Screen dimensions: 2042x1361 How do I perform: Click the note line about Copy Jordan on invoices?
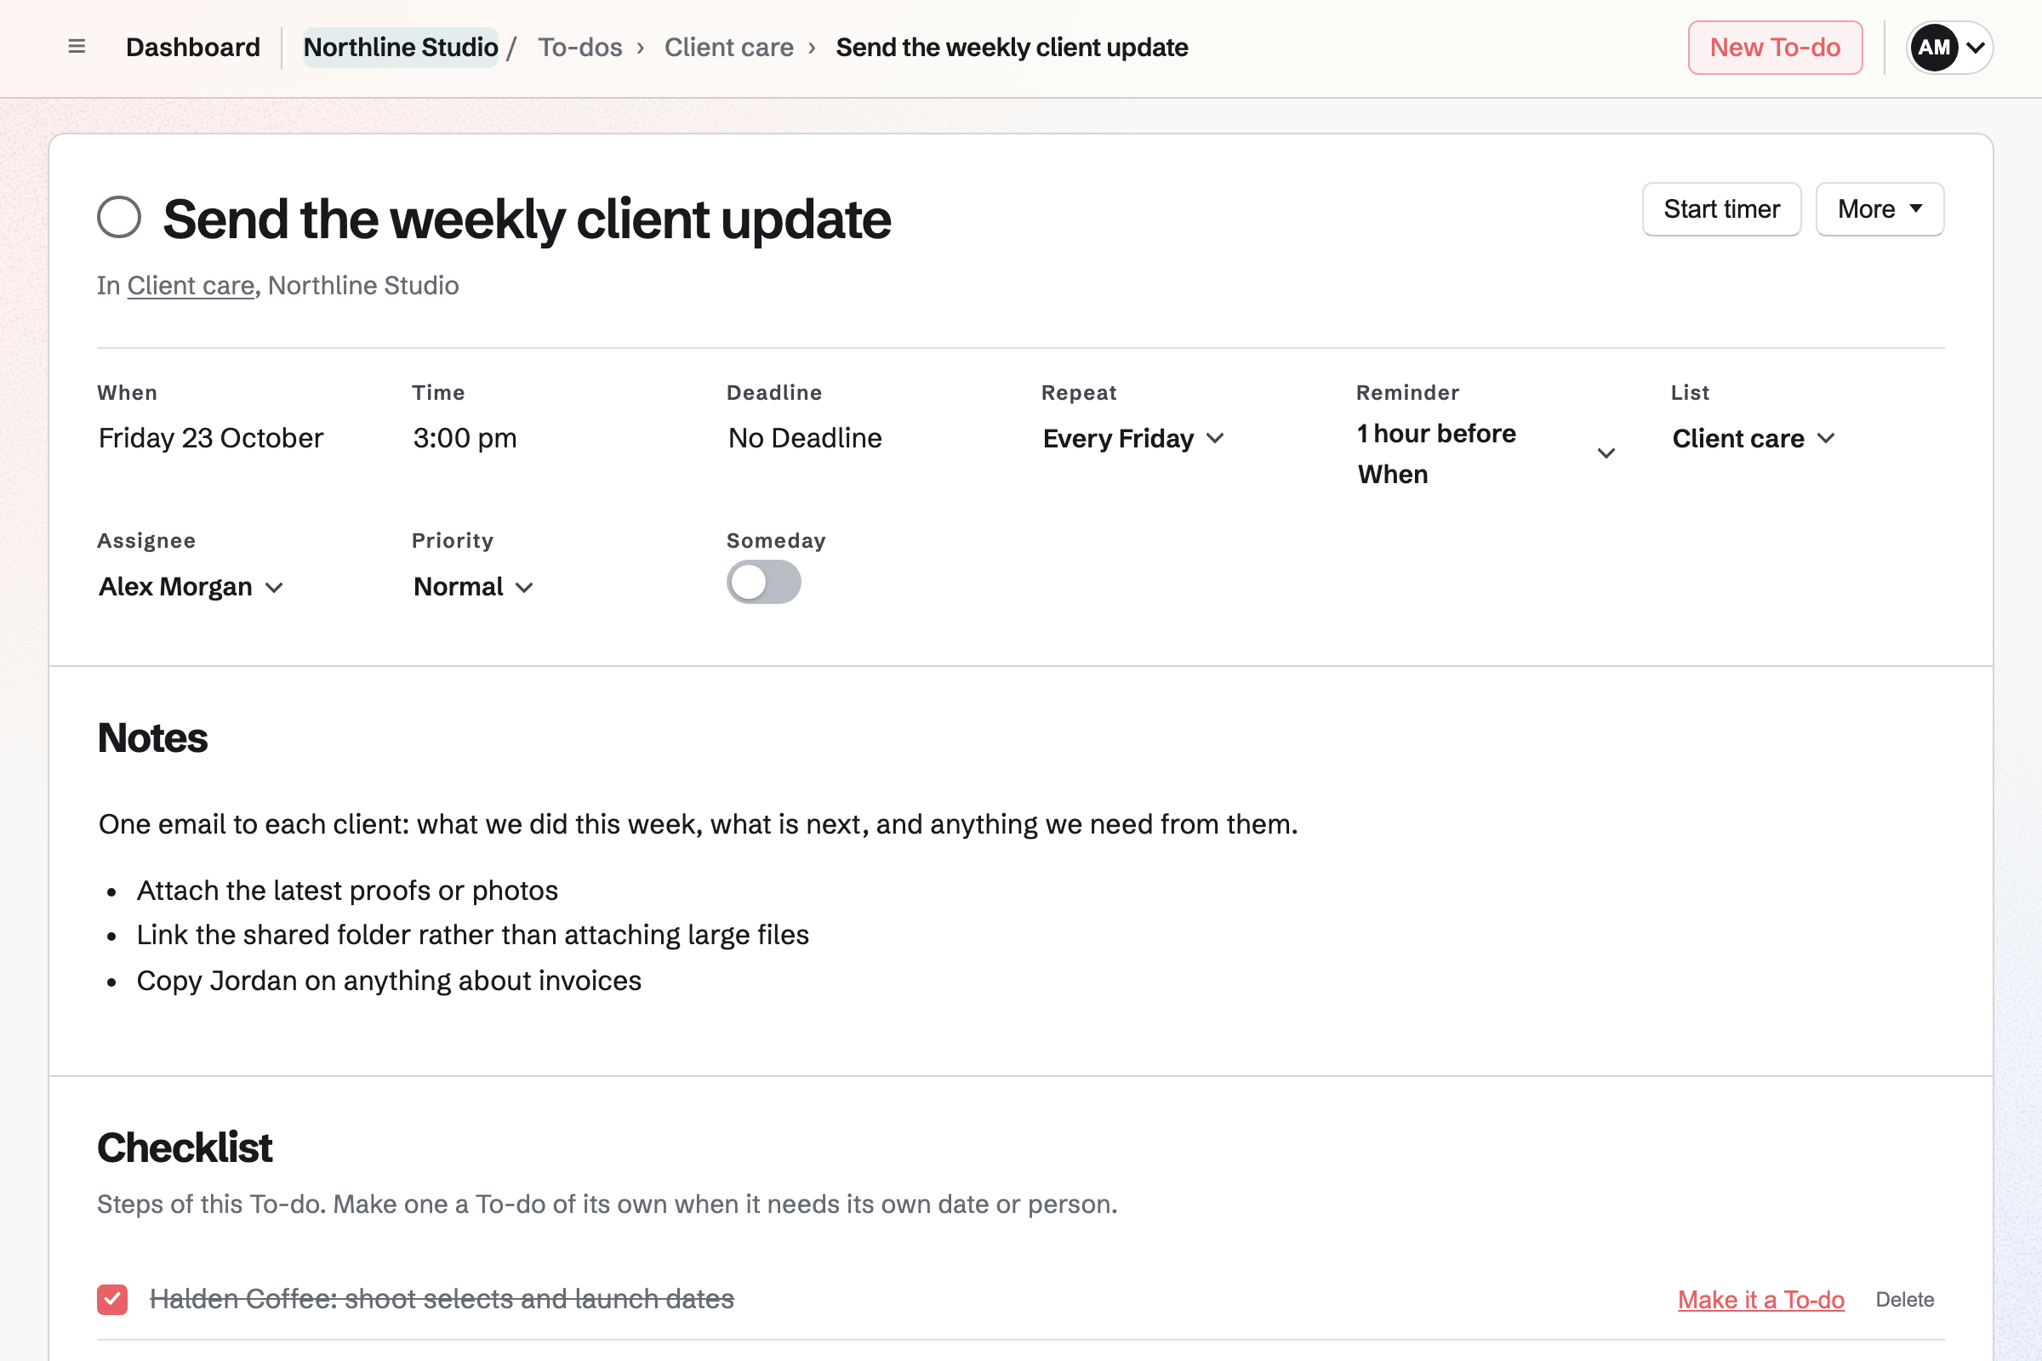pyautogui.click(x=389, y=981)
